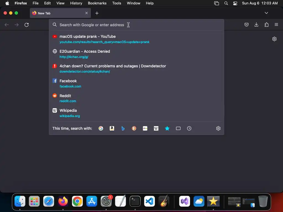Viewport: 283px width, 212px height.
Task: Go forward with the arrow button
Action: [x=17, y=25]
